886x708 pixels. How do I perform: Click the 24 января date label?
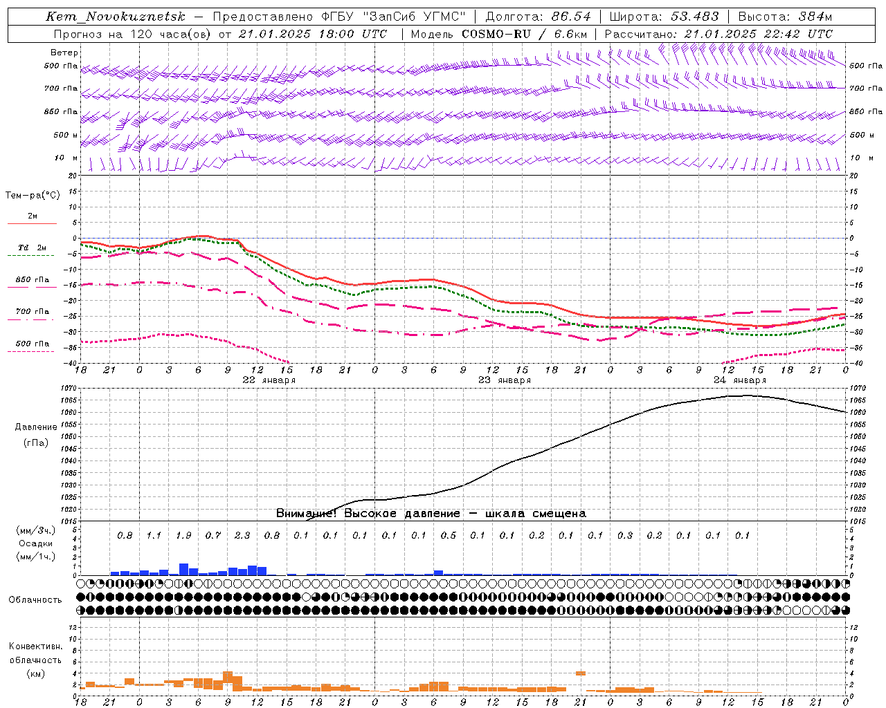tap(739, 380)
